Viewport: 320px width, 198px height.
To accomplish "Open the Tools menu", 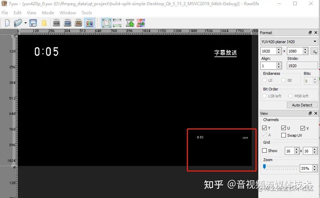I will coord(87,13).
